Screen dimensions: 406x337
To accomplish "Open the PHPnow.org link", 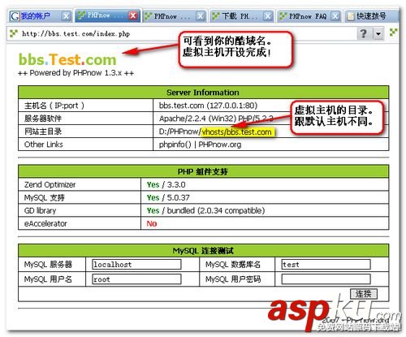I will [220, 145].
